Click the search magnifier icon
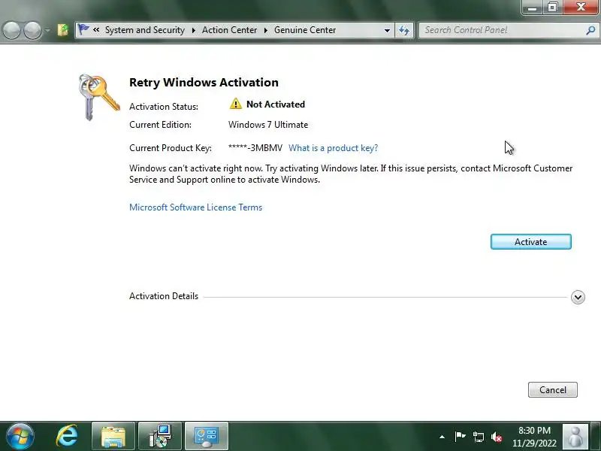The height and width of the screenshot is (451, 601). pos(590,30)
